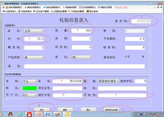The height and width of the screenshot is (117, 164).
Task: Open the 调拨检斤管理 menu
Action: pos(105,7)
